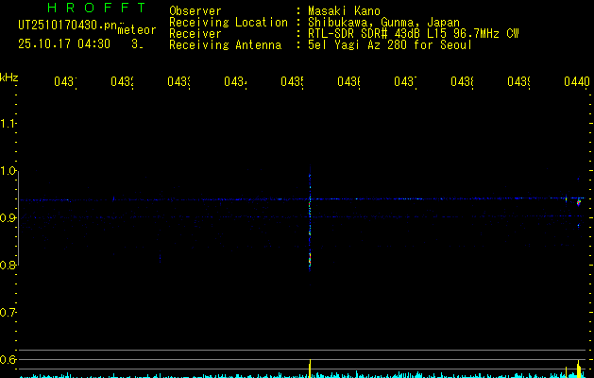Click the echo spot at the right edge
This screenshot has width=594, height=378.
click(x=579, y=200)
